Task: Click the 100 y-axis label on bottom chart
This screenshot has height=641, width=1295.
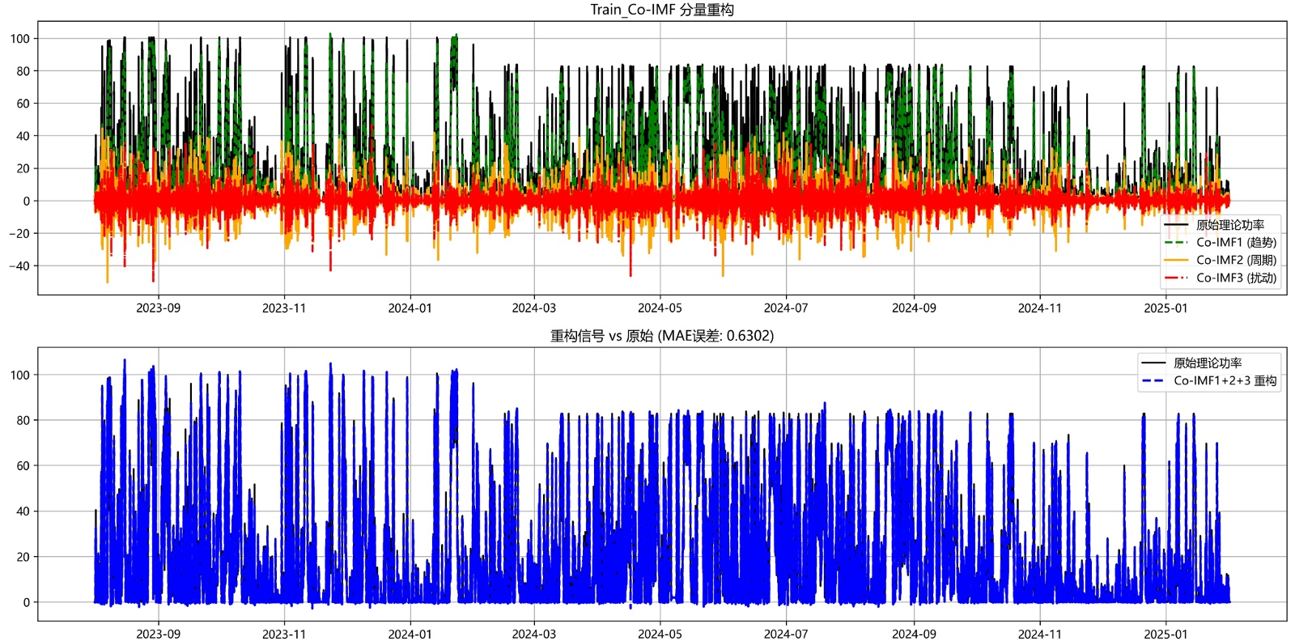Action: pos(19,376)
